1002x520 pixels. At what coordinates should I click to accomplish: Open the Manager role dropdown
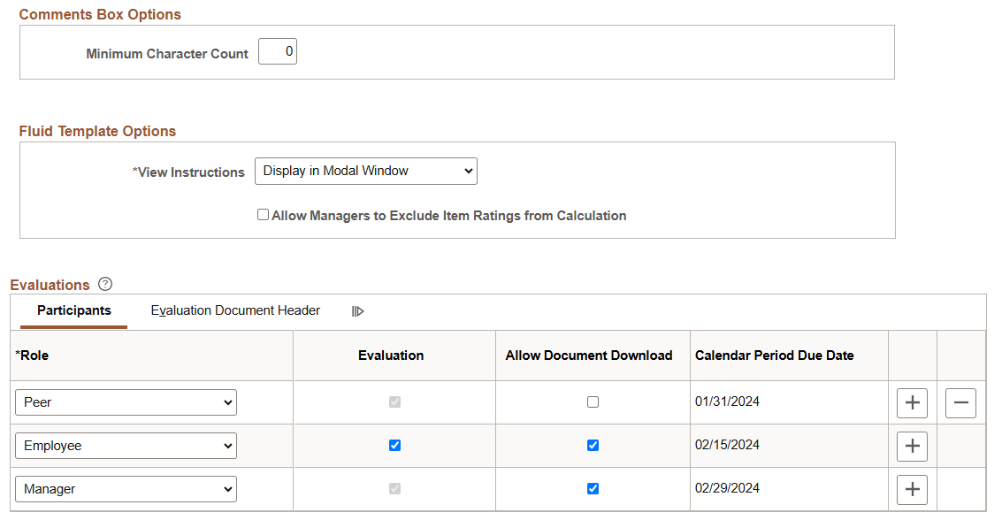[x=126, y=489]
